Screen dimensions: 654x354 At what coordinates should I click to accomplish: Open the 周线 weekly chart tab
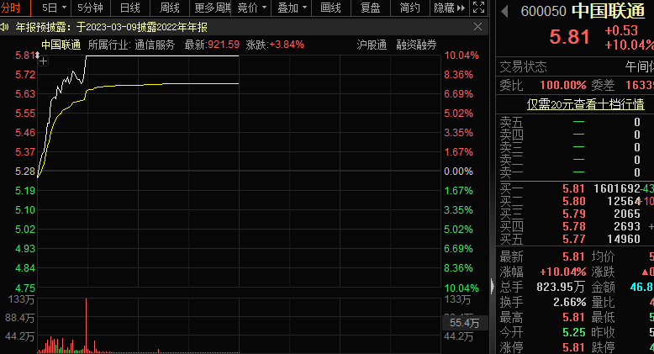169,8
